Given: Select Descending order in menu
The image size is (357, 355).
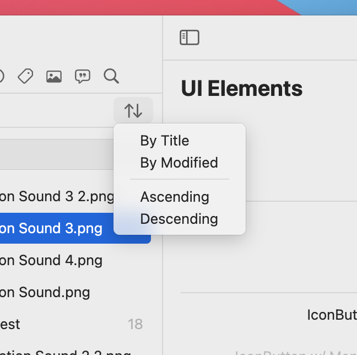Looking at the screenshot, I should click(x=179, y=219).
